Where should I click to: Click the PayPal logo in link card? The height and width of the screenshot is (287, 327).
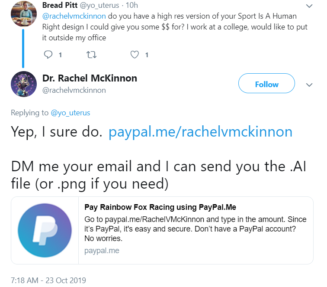coord(45,230)
